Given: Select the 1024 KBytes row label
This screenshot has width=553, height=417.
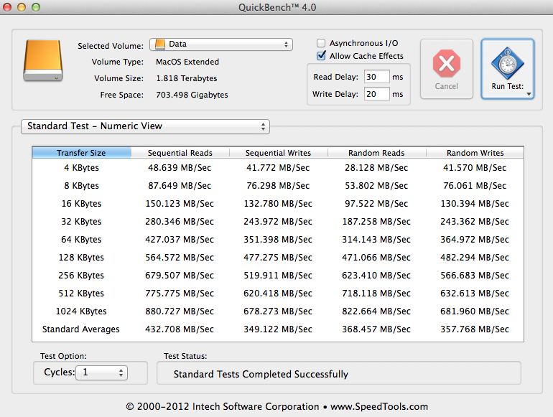Looking at the screenshot, I should (x=81, y=311).
